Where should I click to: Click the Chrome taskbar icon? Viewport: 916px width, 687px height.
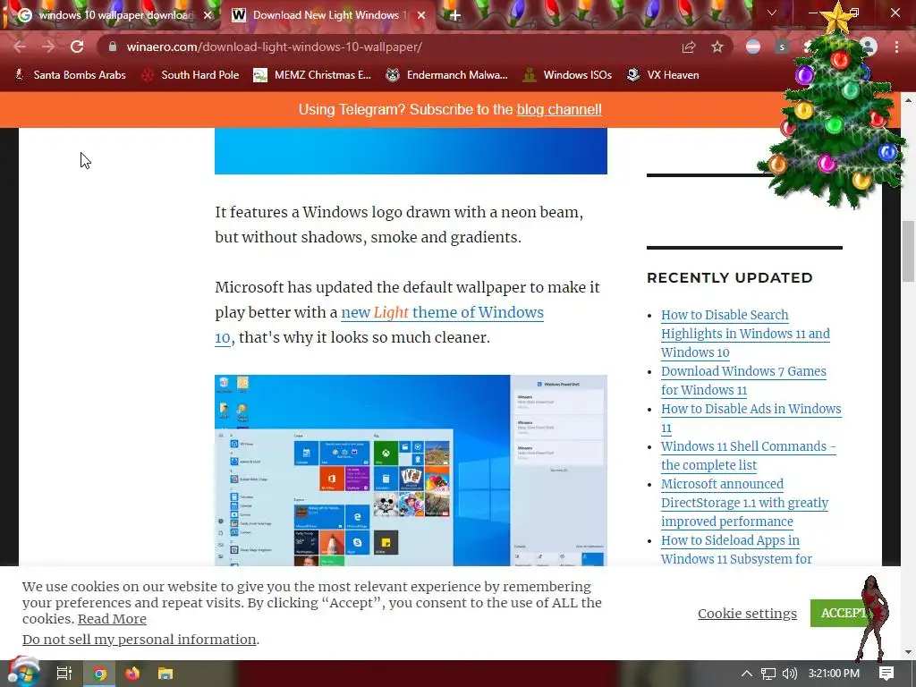[100, 674]
